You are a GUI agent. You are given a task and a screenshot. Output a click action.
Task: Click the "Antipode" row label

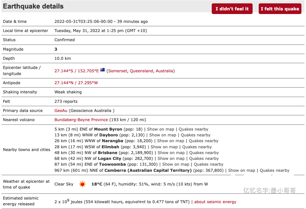(x=12, y=83)
